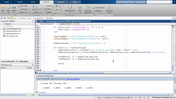The height and width of the screenshot is (99, 176).
Task: Click the Print button in ribbon
Action: click(x=21, y=12)
